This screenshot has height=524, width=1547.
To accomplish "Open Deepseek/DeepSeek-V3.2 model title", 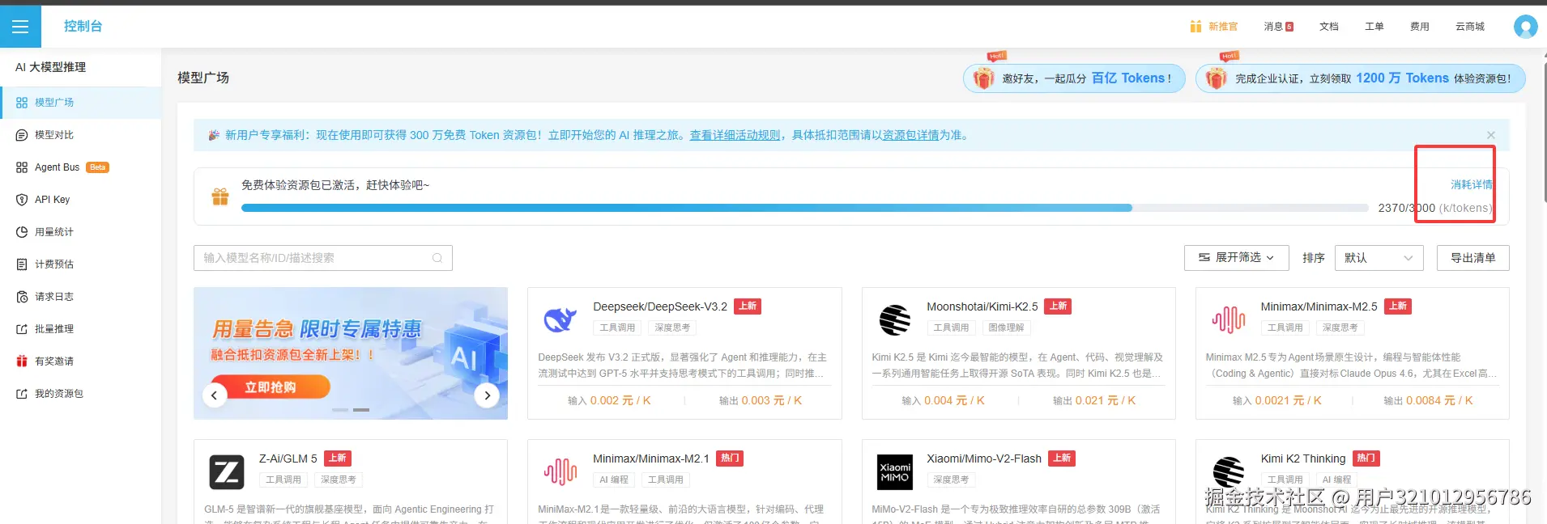I will 660,306.
